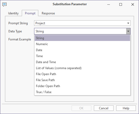Choose String from the data type list
This screenshot has width=139, height=114.
coord(82,38)
